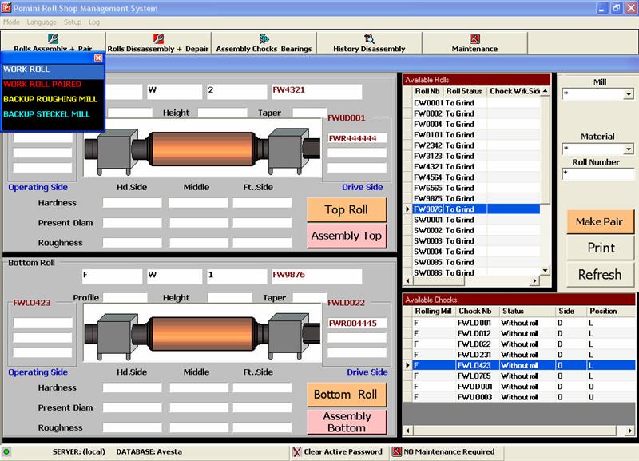The width and height of the screenshot is (639, 461).
Task: Click the Roll Number filter field
Action: coord(597,174)
